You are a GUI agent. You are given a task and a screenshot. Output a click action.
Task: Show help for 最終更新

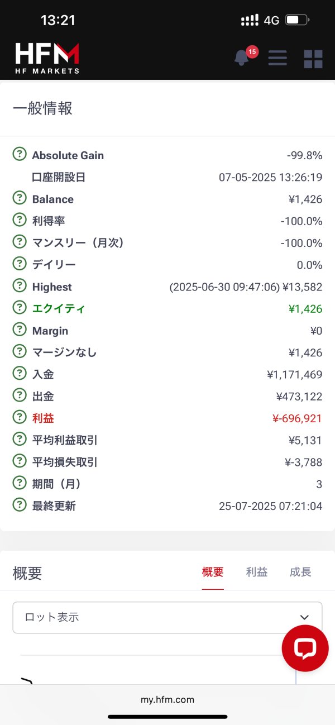pos(20,505)
